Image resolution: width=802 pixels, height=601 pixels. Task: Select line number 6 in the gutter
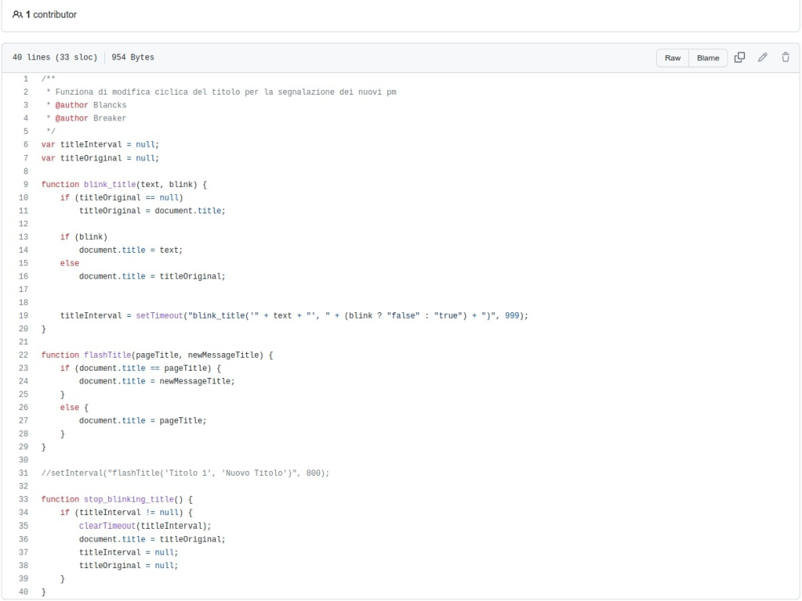(x=26, y=145)
